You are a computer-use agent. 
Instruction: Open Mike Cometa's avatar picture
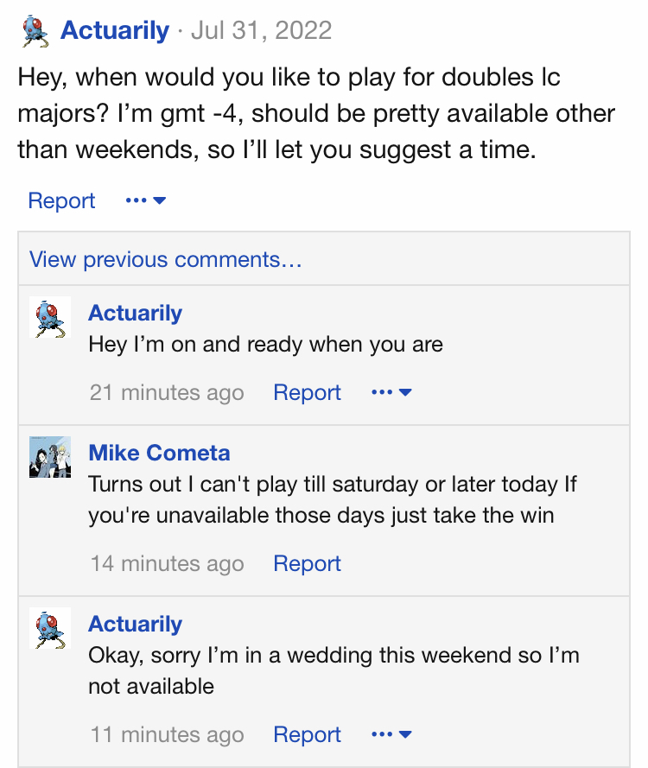click(50, 457)
